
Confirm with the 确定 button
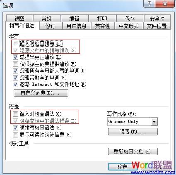pos(123,167)
